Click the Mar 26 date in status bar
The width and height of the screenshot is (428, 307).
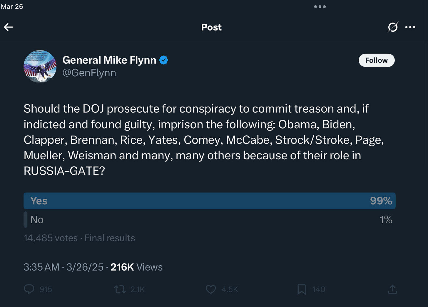(x=12, y=6)
